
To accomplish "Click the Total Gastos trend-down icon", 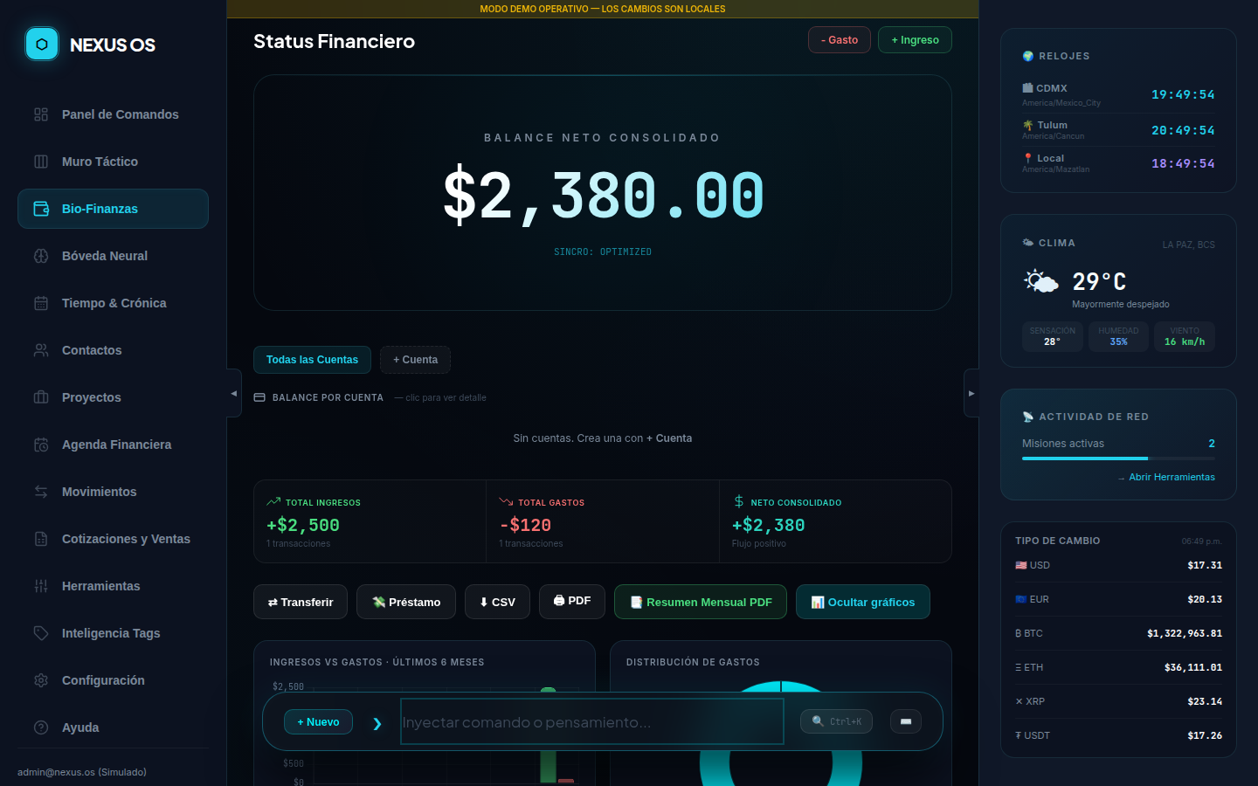I will click(x=506, y=501).
